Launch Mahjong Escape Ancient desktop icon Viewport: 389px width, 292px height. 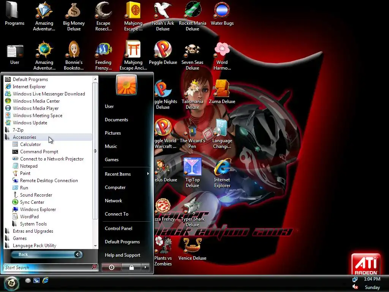(x=133, y=56)
